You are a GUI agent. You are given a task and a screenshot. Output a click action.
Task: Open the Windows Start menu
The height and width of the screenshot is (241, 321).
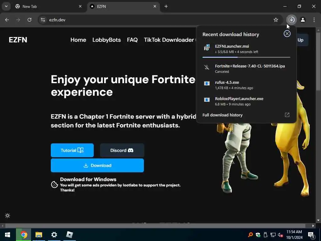click(8, 235)
